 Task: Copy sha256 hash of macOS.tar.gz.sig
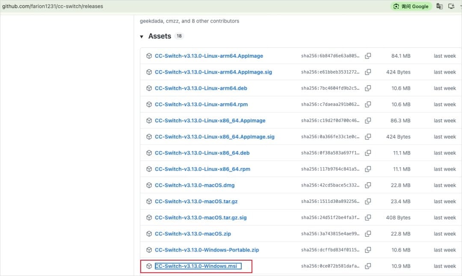point(368,217)
